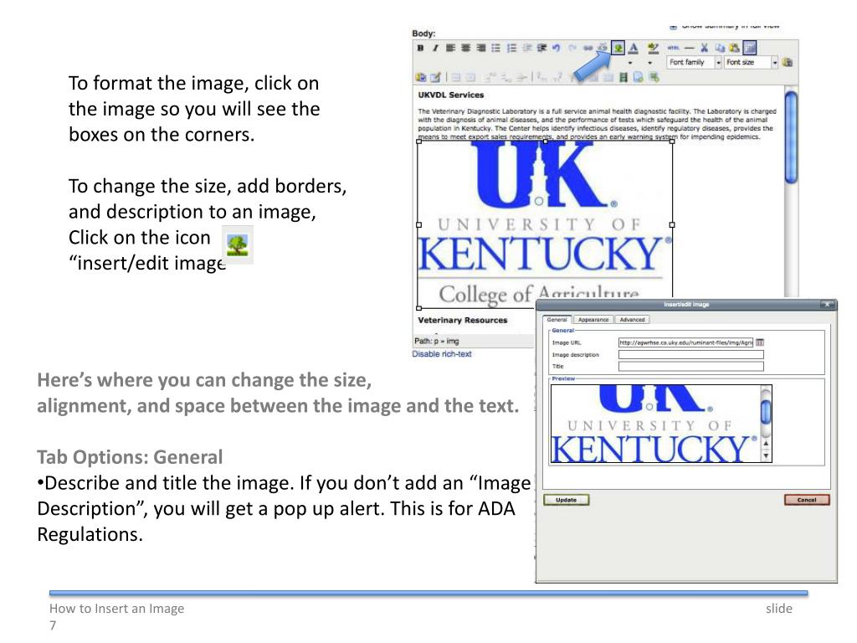Click the preview scroll up arrow

tap(766, 444)
